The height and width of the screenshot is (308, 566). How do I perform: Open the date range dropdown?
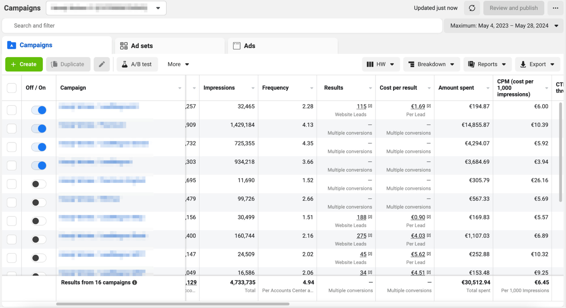click(503, 26)
